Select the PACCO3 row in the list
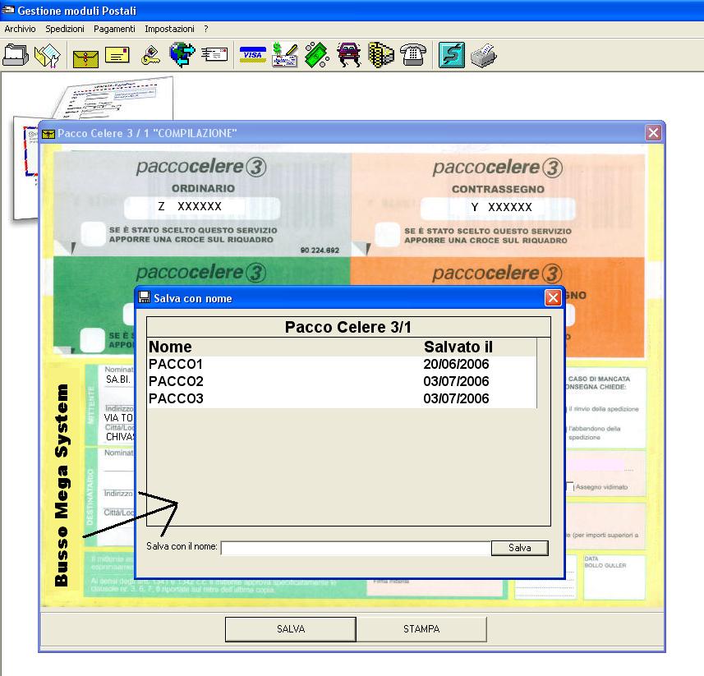704x676 pixels. click(342, 398)
